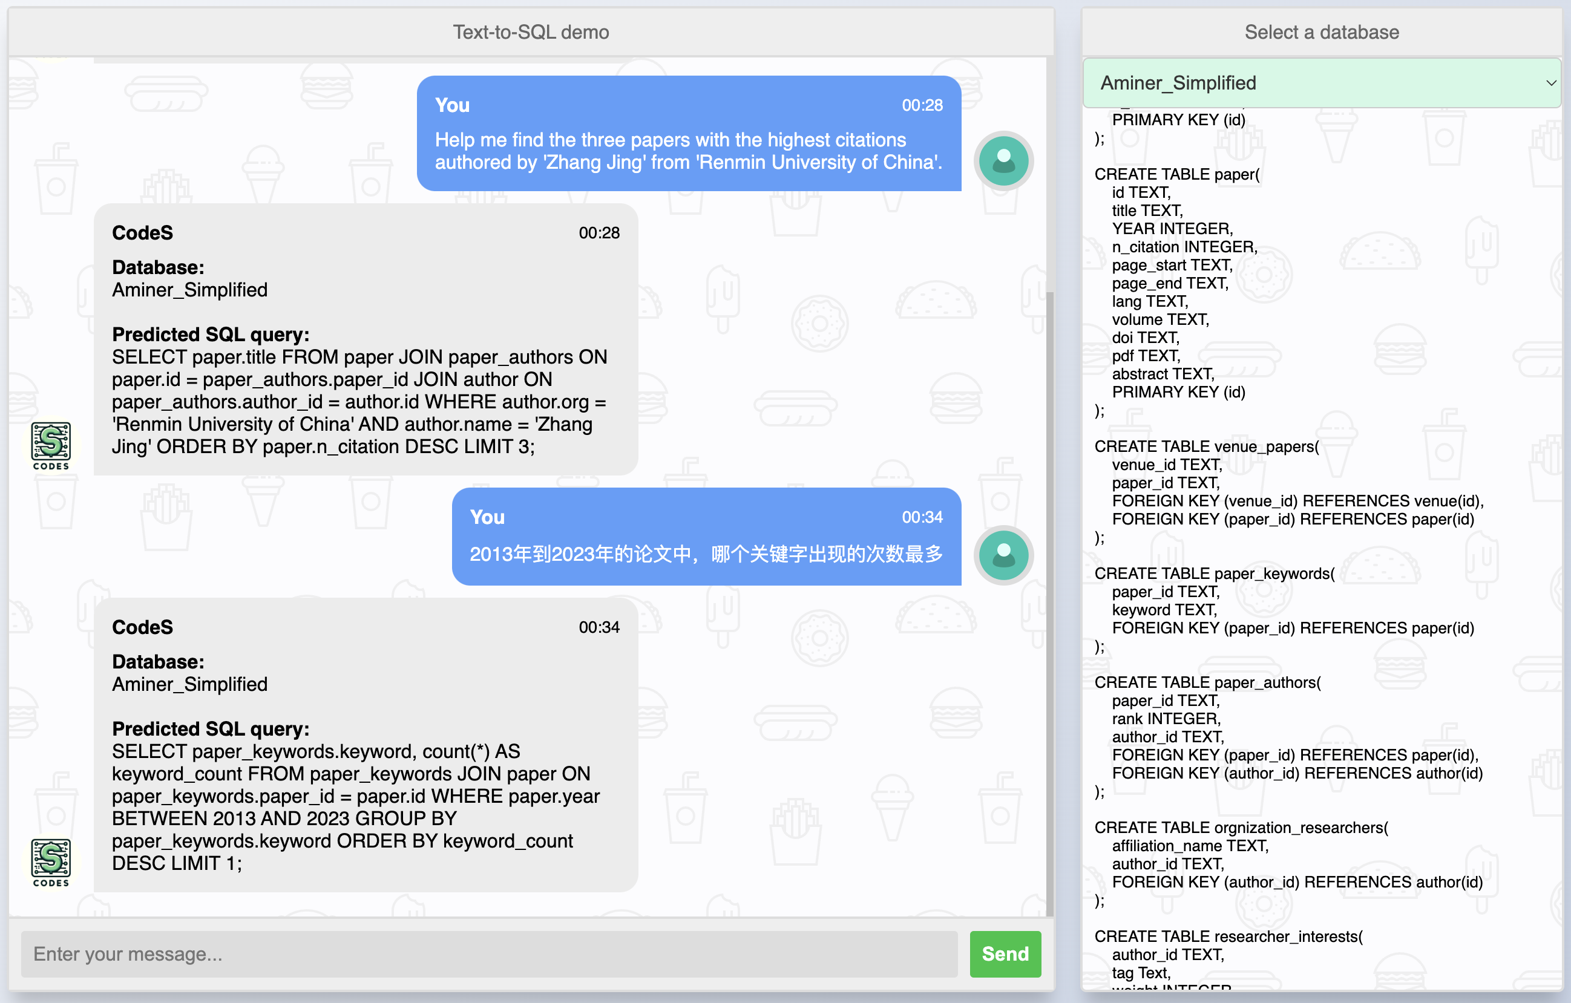Click the chevron arrow on the database selector
The width and height of the screenshot is (1571, 1003).
[x=1550, y=83]
